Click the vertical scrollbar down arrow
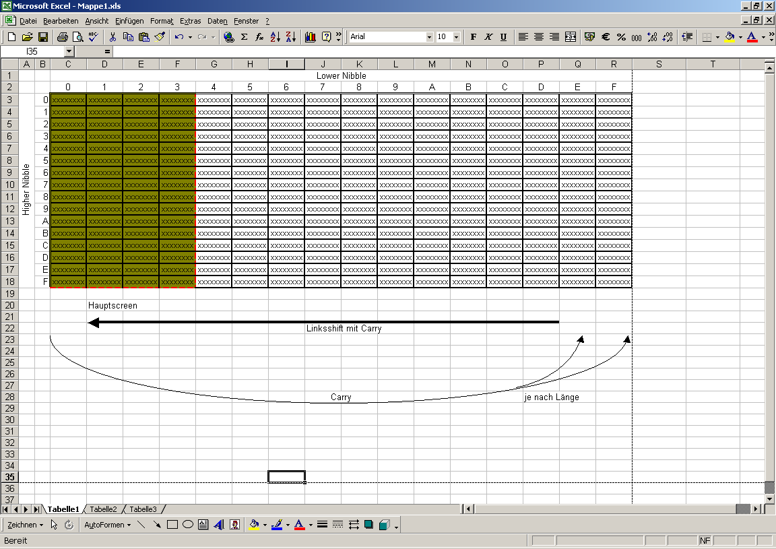Screen dimensions: 776x549 769,499
